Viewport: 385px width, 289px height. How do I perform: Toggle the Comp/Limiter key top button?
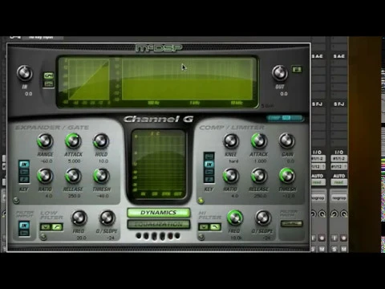pyautogui.click(x=209, y=157)
